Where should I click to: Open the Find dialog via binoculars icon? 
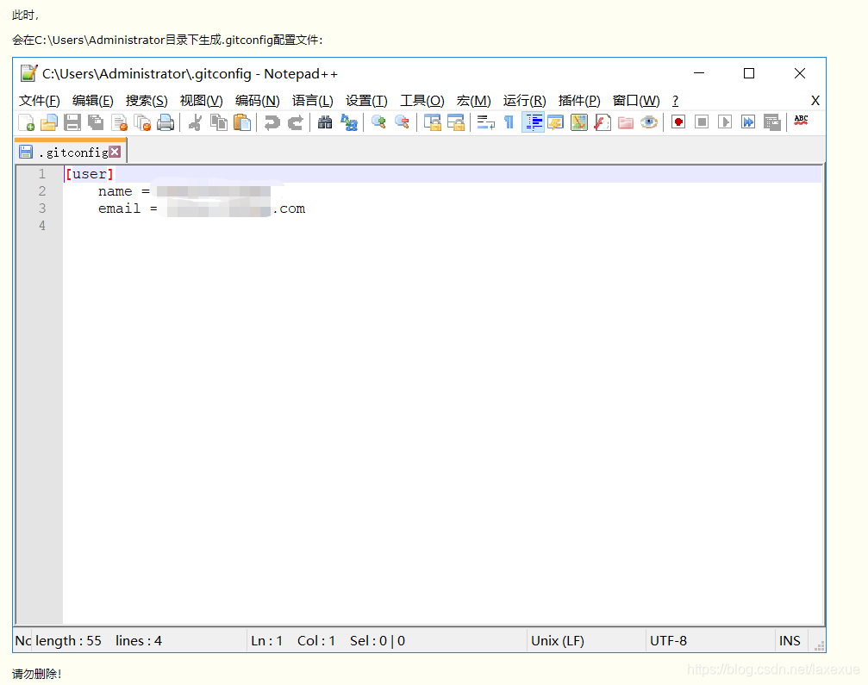tap(324, 122)
